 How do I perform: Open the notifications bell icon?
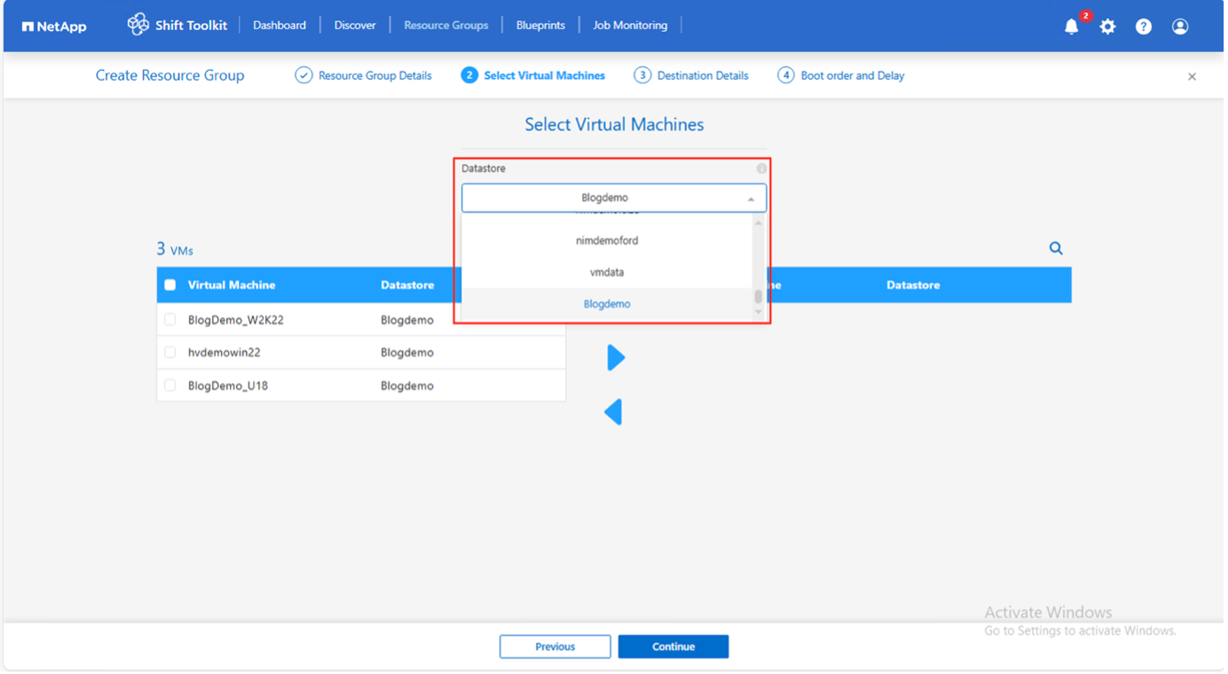click(x=1072, y=27)
